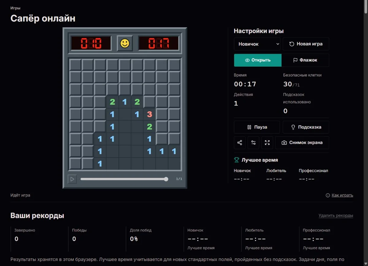The height and width of the screenshot is (266, 368).
Task: Enter fullscreen with the expand arrows icon
Action: pos(267,143)
